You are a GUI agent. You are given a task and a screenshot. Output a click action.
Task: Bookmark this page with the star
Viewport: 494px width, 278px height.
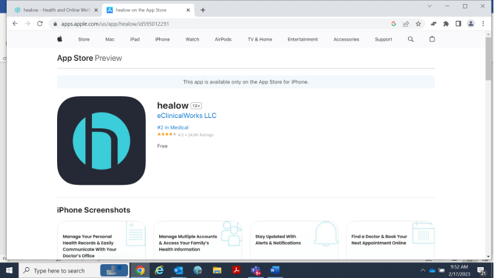click(x=418, y=23)
